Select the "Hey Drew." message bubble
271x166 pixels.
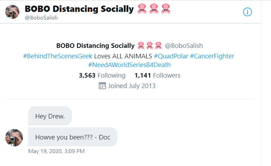[50, 116]
